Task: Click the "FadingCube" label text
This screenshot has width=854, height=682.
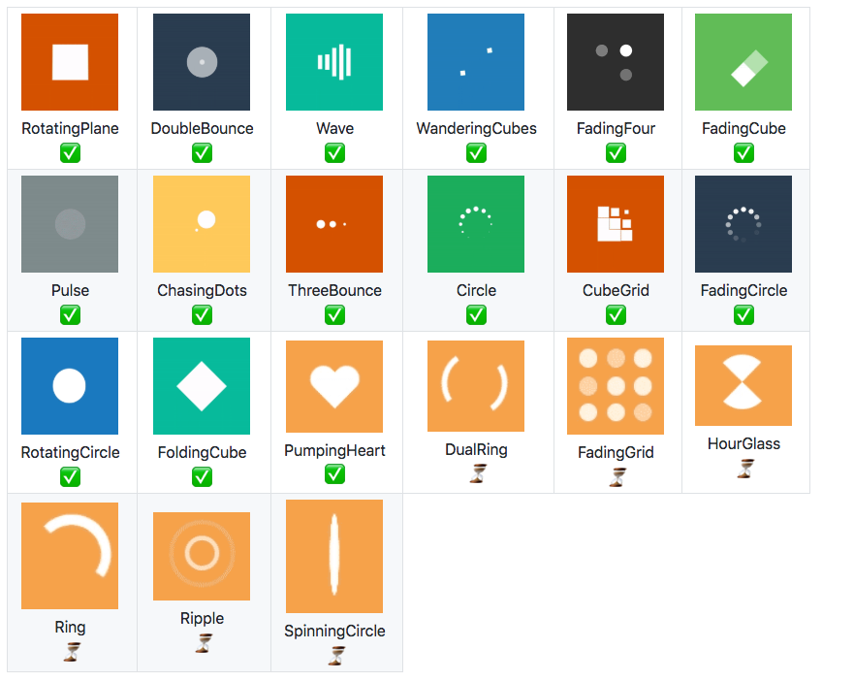Action: click(x=744, y=129)
